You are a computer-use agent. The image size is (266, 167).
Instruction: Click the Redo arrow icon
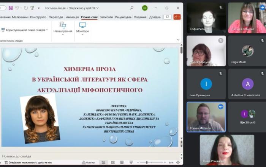pyautogui.click(x=26, y=8)
